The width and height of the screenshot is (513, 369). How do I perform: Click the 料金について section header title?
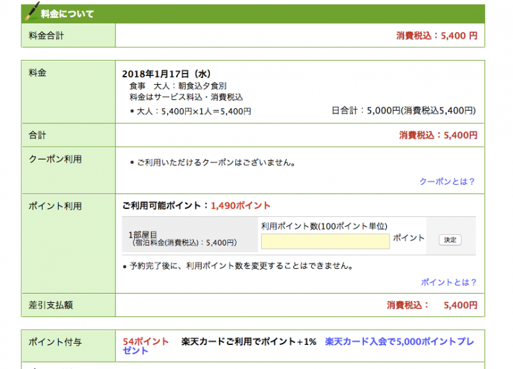(x=67, y=14)
